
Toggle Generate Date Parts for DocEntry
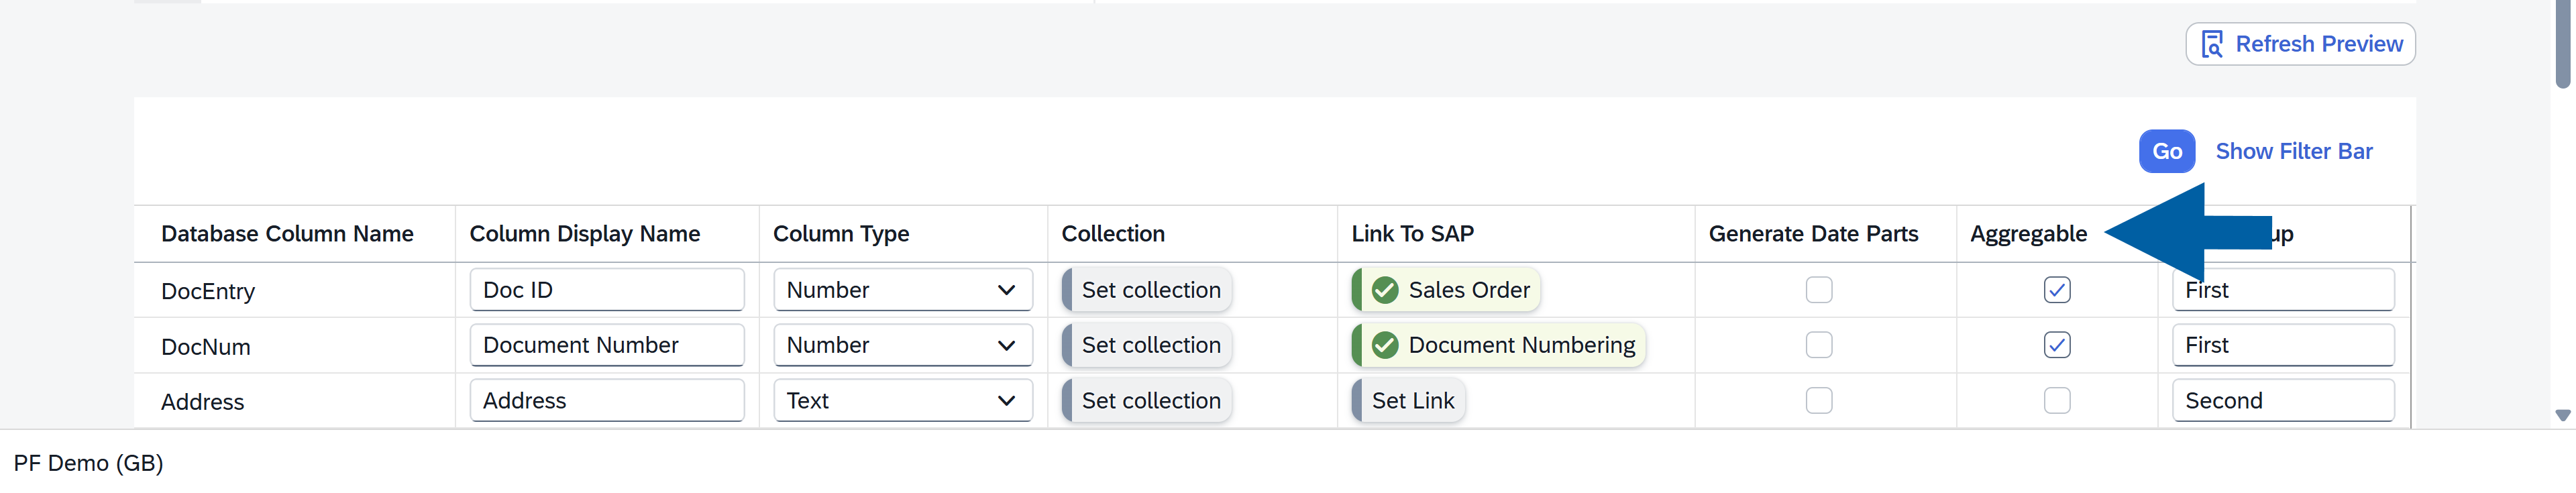click(1818, 290)
